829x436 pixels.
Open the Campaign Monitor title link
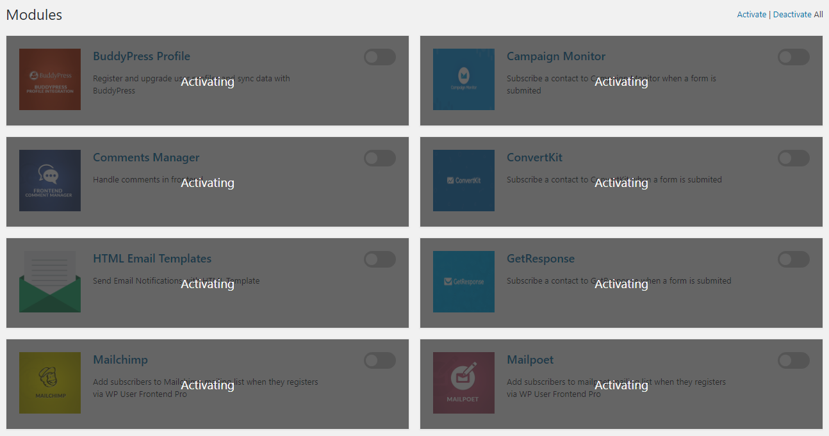click(556, 56)
